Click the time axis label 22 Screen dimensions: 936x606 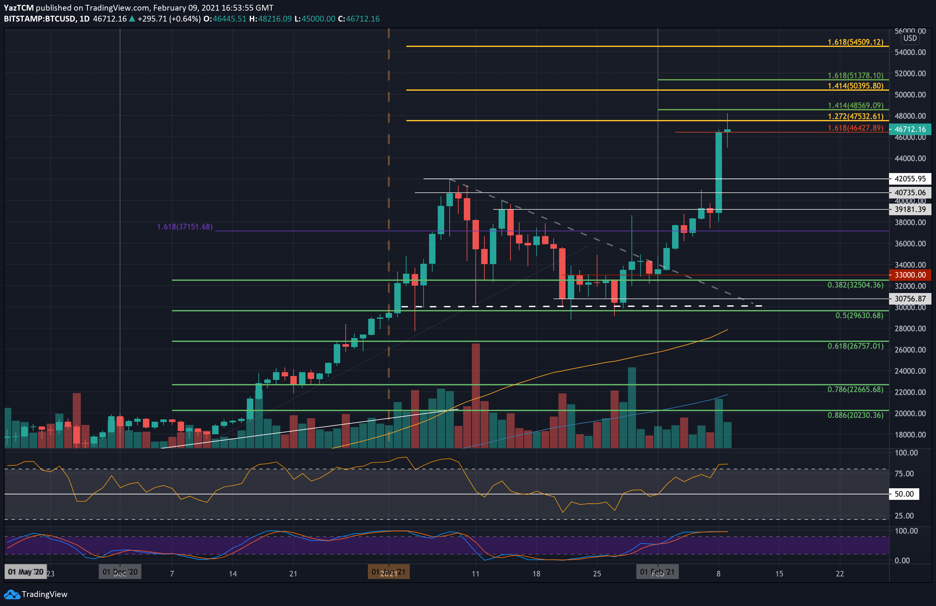point(840,574)
